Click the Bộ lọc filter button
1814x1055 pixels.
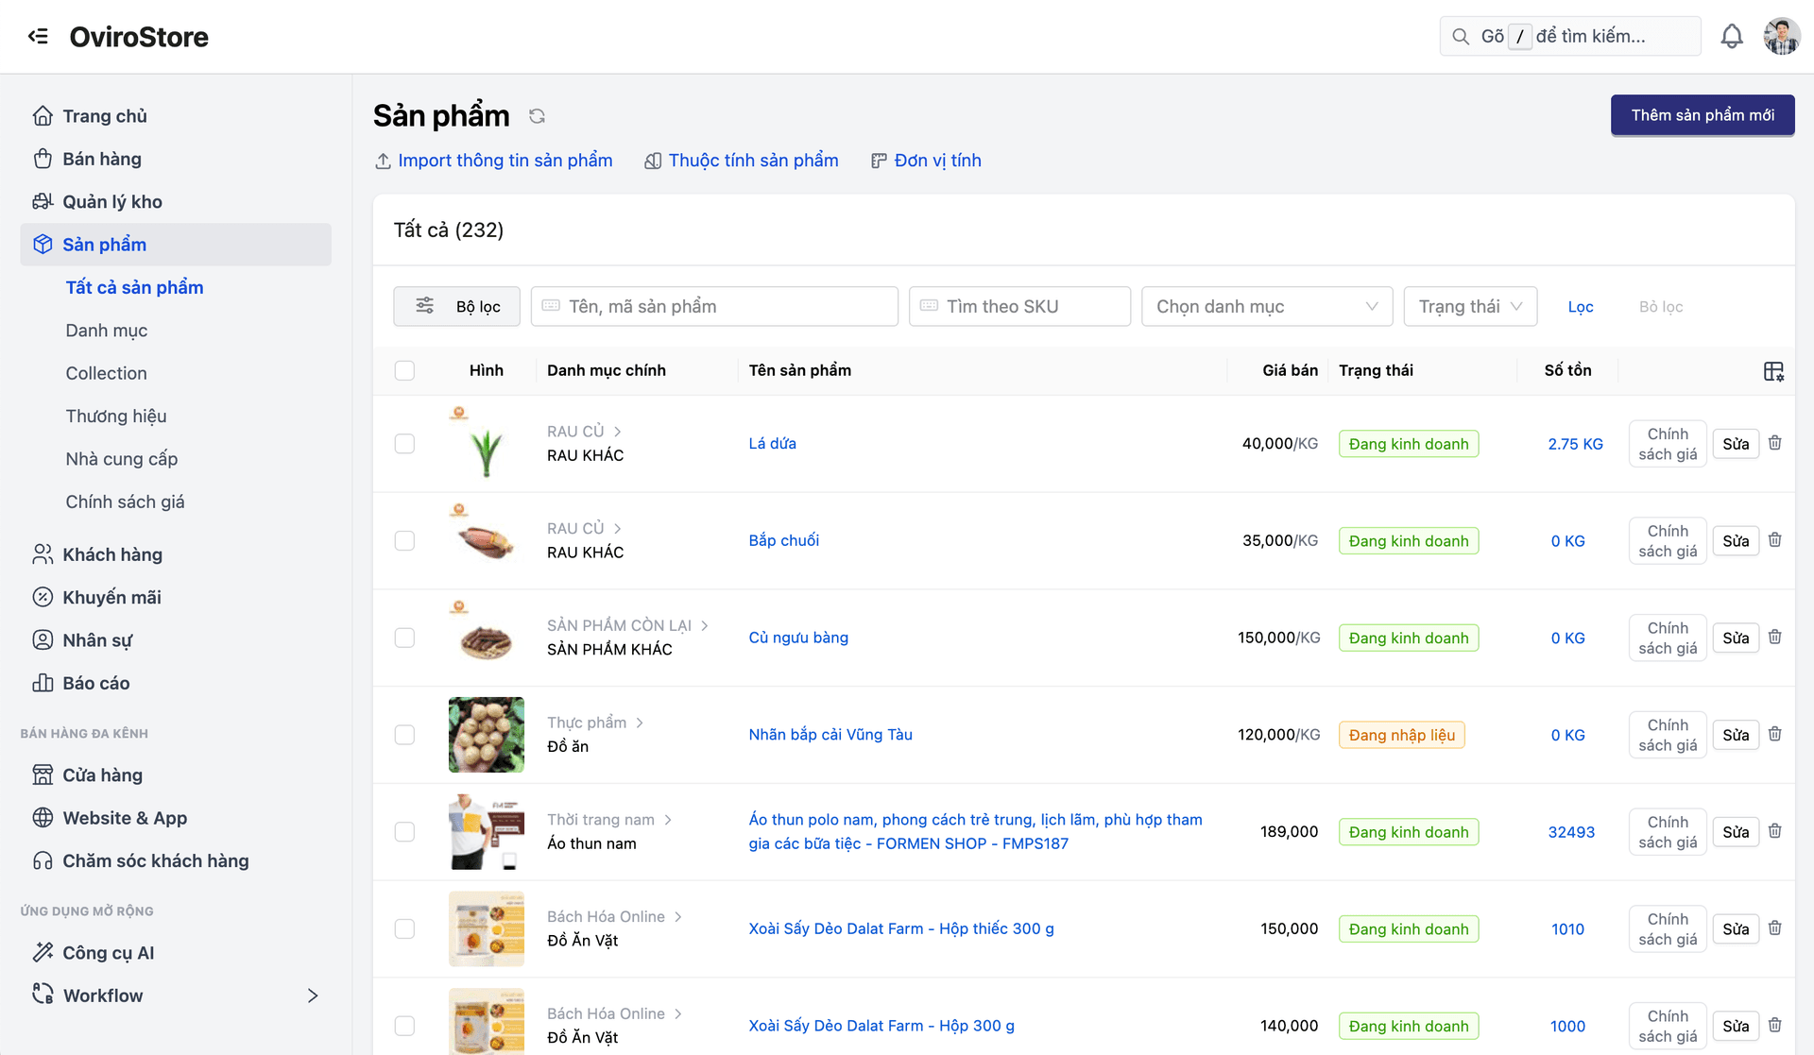coord(457,306)
